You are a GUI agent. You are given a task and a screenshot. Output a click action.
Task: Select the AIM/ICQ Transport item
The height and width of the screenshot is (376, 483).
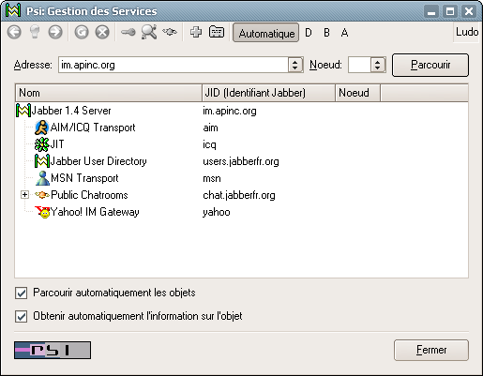93,128
